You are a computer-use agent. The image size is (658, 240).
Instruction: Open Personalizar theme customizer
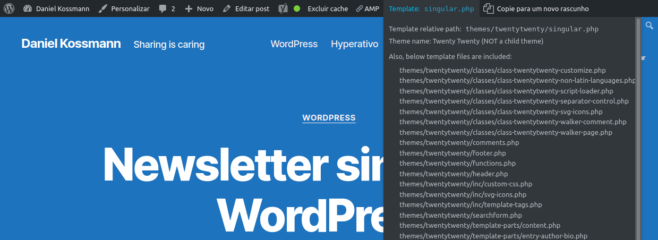click(124, 8)
